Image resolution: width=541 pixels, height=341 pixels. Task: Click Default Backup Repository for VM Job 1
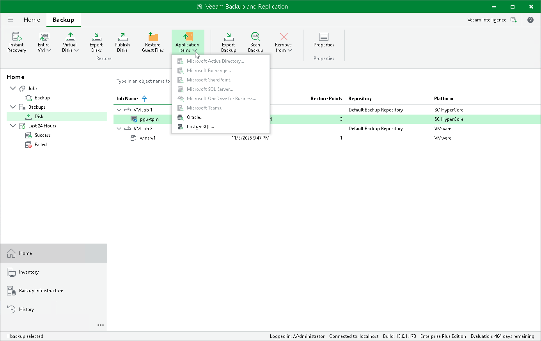pos(376,110)
